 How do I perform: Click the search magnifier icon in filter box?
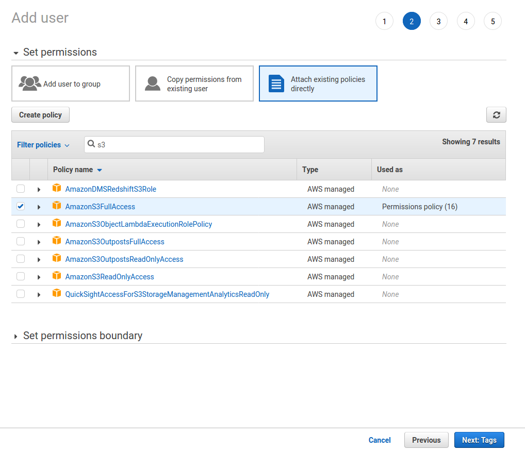point(91,144)
